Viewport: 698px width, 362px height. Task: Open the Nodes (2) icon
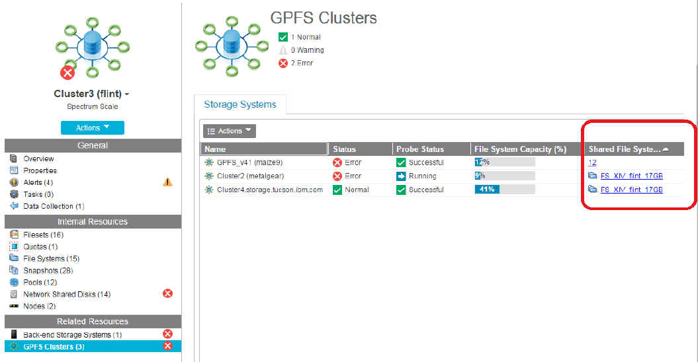point(14,306)
